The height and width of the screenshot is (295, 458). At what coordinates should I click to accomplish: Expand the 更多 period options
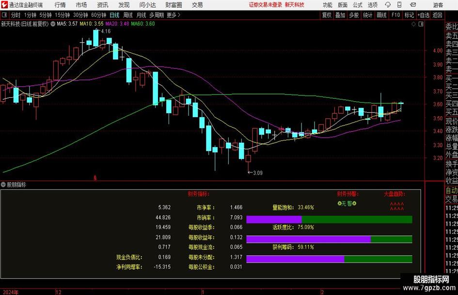(174, 15)
